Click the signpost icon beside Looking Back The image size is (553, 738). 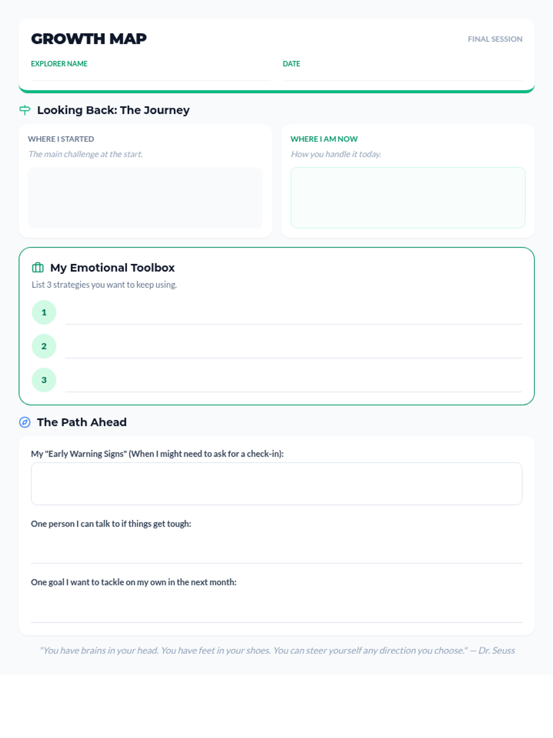[x=25, y=110]
